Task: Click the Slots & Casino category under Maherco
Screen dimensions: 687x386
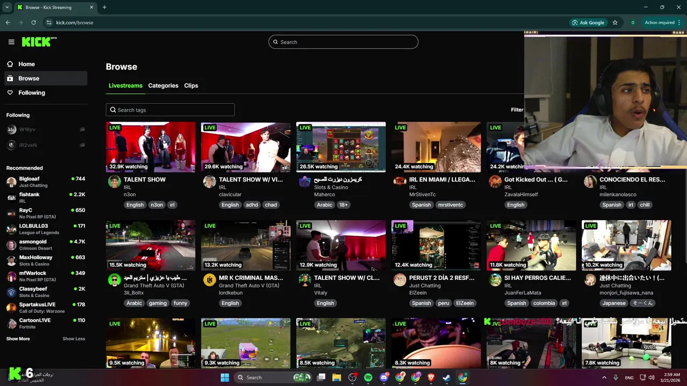Action: (x=331, y=187)
